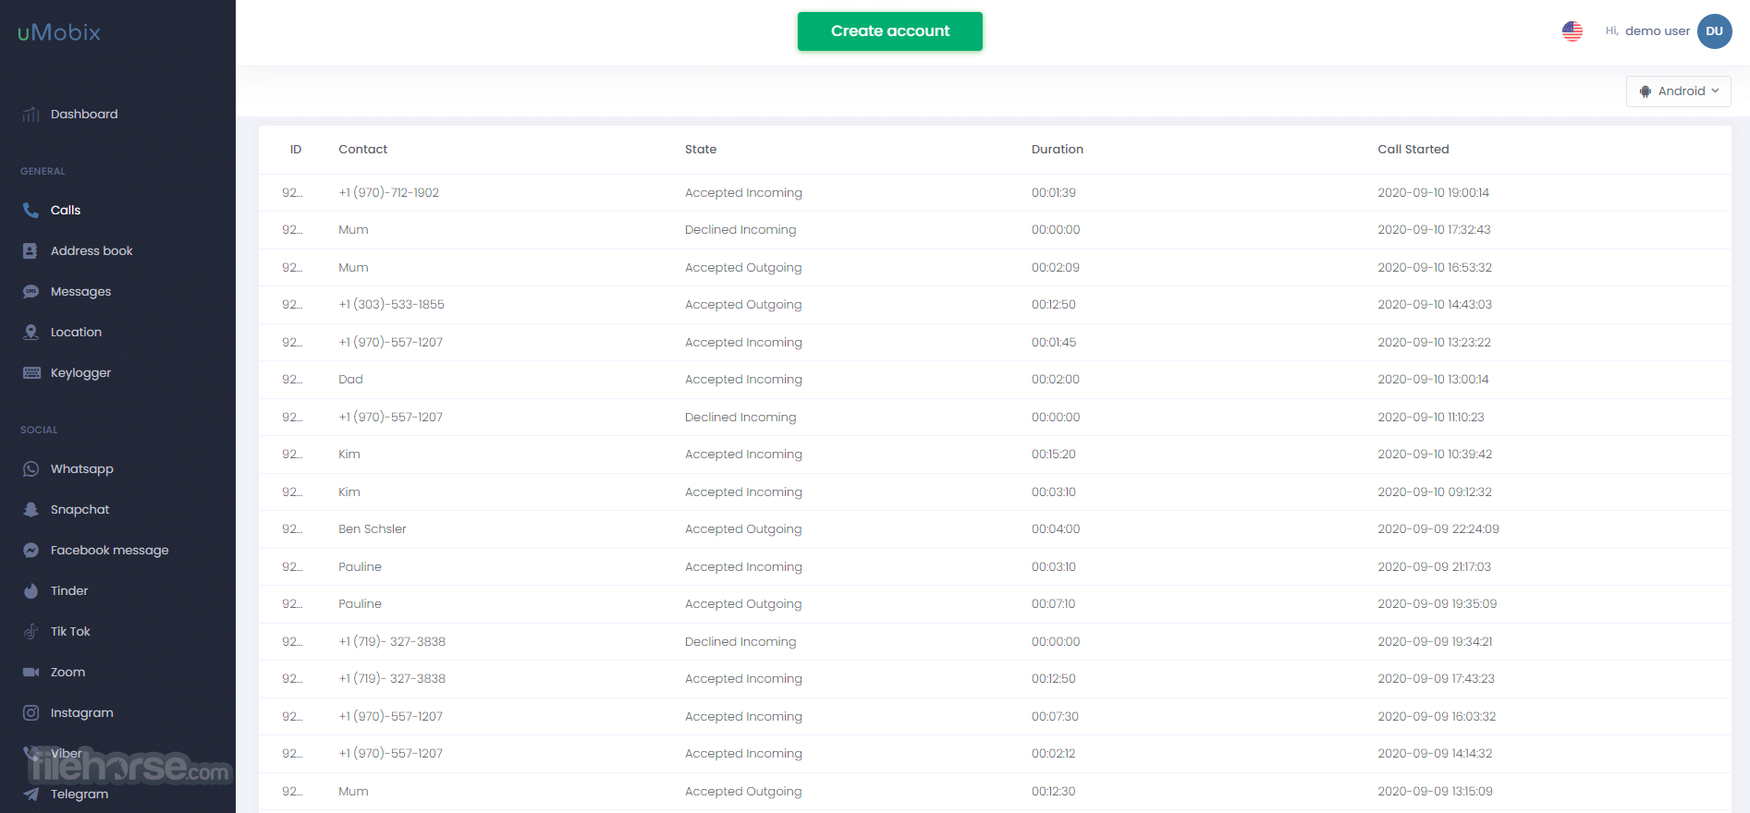Click contact +1 (303)-533-1855
The height and width of the screenshot is (813, 1750).
click(391, 304)
